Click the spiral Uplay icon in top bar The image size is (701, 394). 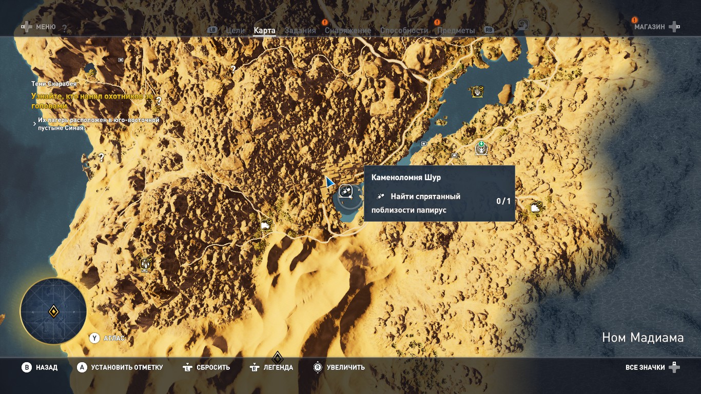pos(522,25)
